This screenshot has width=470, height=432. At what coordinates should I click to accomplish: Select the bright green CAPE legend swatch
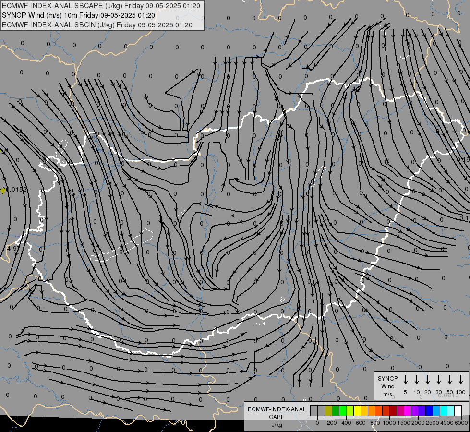coord(343,410)
